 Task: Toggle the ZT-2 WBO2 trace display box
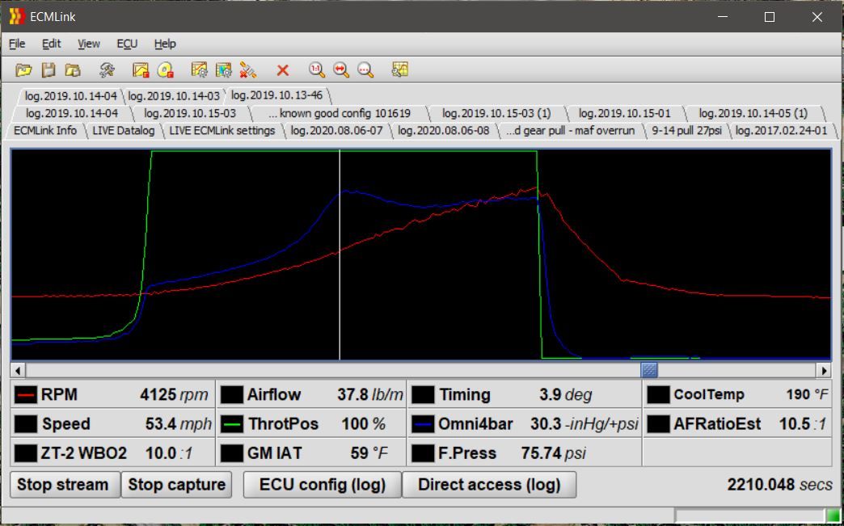(26, 453)
